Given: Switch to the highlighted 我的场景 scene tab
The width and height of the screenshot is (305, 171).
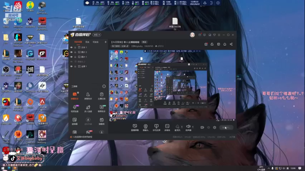Looking at the screenshot, I should click(78, 42).
